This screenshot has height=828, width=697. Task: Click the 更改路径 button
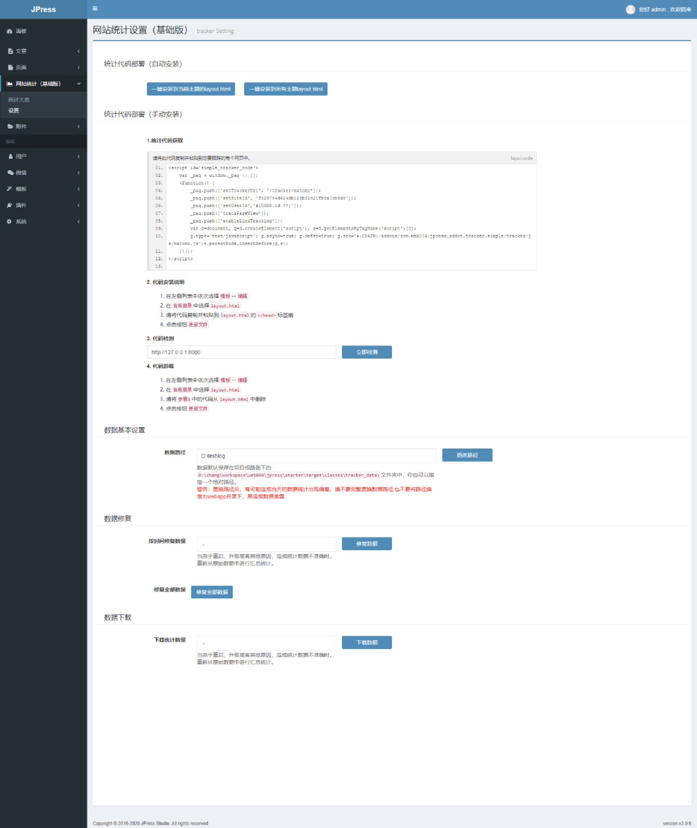pos(467,455)
